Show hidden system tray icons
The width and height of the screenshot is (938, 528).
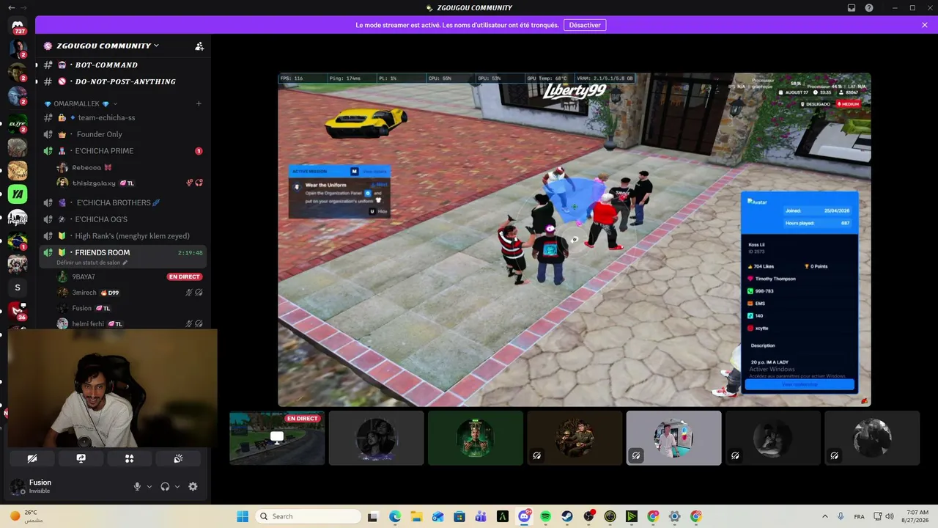pyautogui.click(x=825, y=516)
